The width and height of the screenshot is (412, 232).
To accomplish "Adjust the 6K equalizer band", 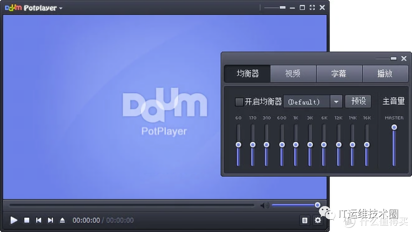I will [x=324, y=145].
